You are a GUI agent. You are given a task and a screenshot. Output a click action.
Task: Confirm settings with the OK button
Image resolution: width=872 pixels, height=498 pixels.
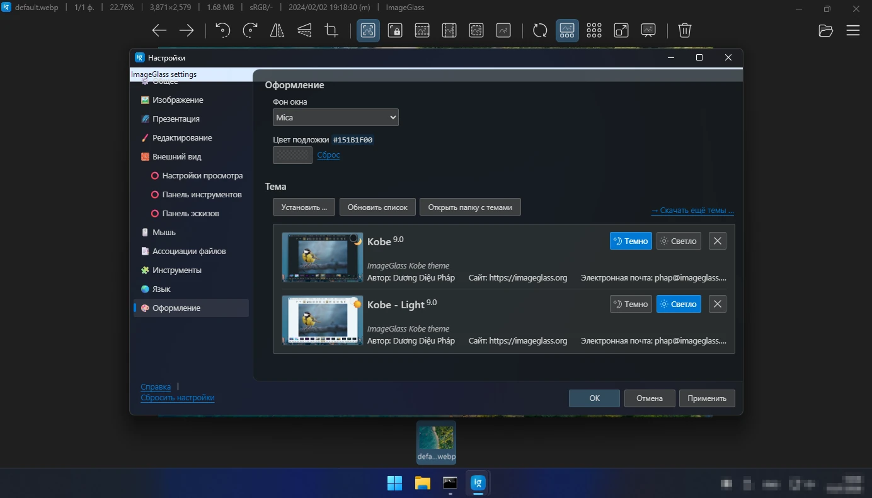pos(594,398)
